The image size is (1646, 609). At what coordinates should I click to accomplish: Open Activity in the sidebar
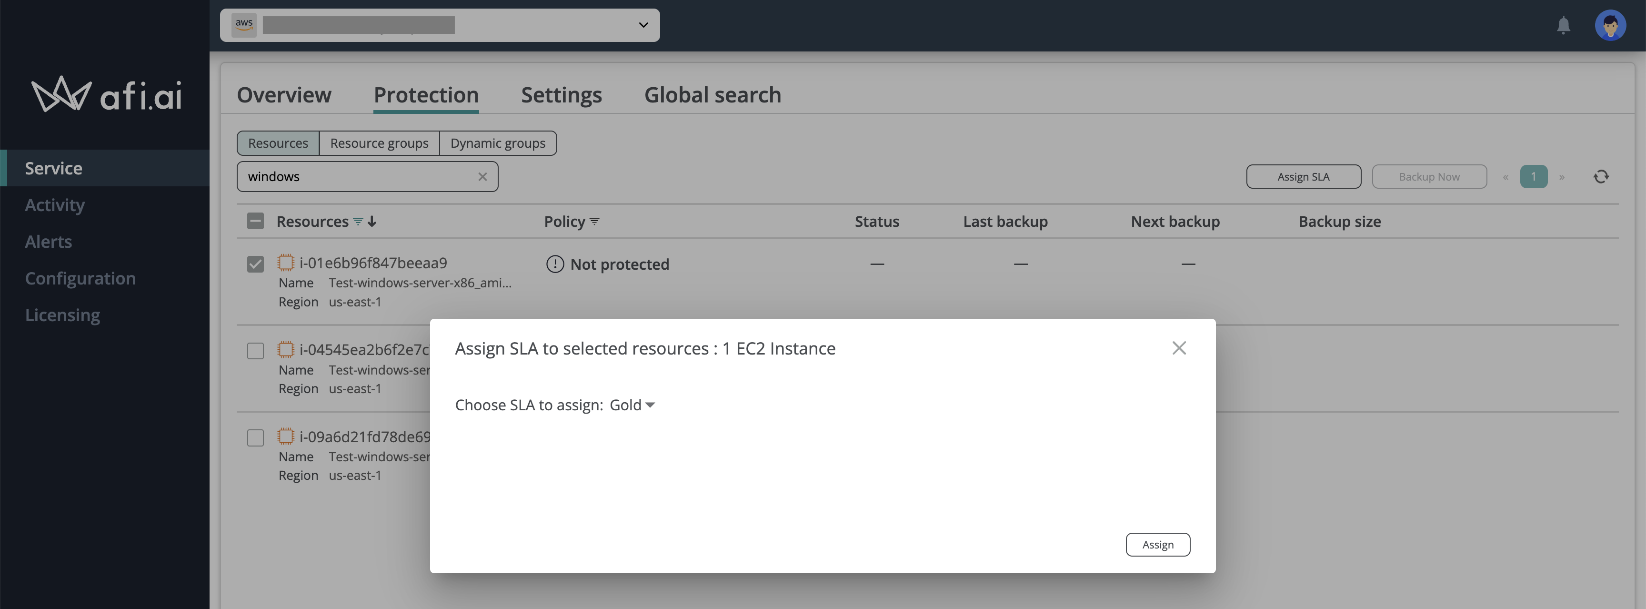coord(54,205)
